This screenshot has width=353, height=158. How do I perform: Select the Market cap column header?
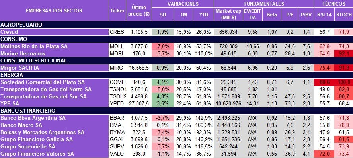click(228, 14)
